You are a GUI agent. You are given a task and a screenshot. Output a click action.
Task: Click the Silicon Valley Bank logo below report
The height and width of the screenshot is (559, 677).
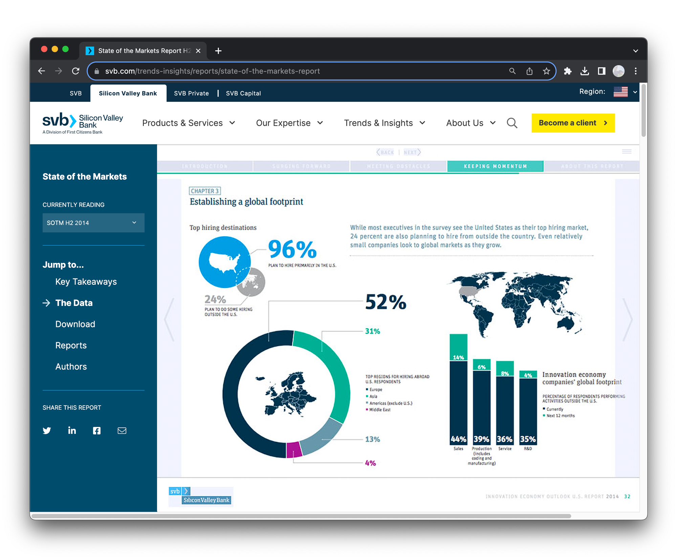(x=201, y=496)
